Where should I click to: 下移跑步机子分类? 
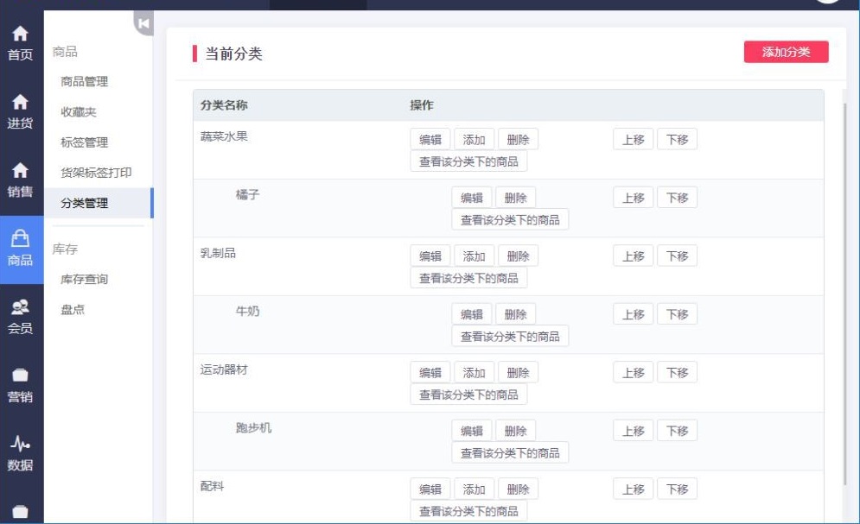[x=677, y=430]
